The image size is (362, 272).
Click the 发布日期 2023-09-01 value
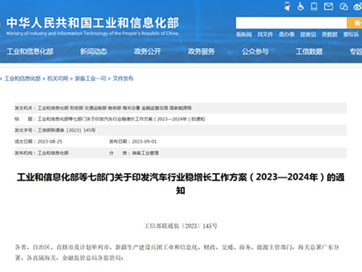click(144, 141)
